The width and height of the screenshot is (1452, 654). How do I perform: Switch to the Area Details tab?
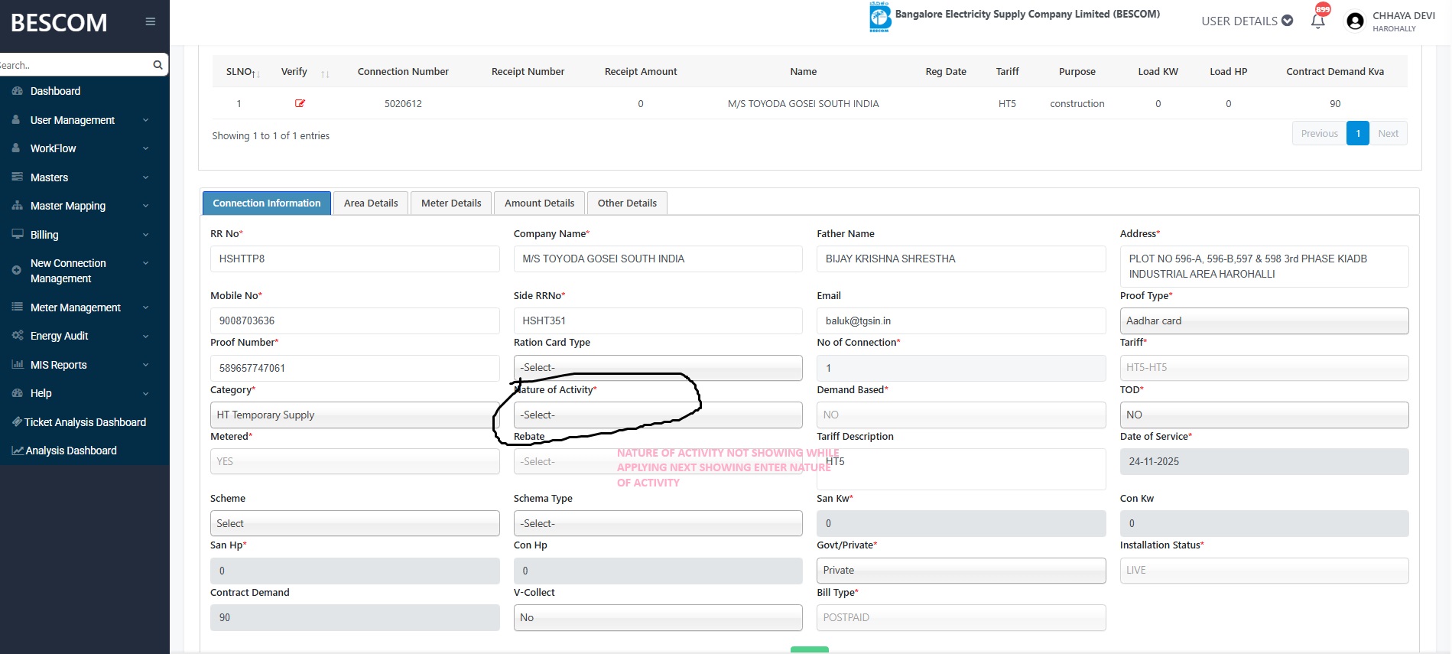click(371, 203)
